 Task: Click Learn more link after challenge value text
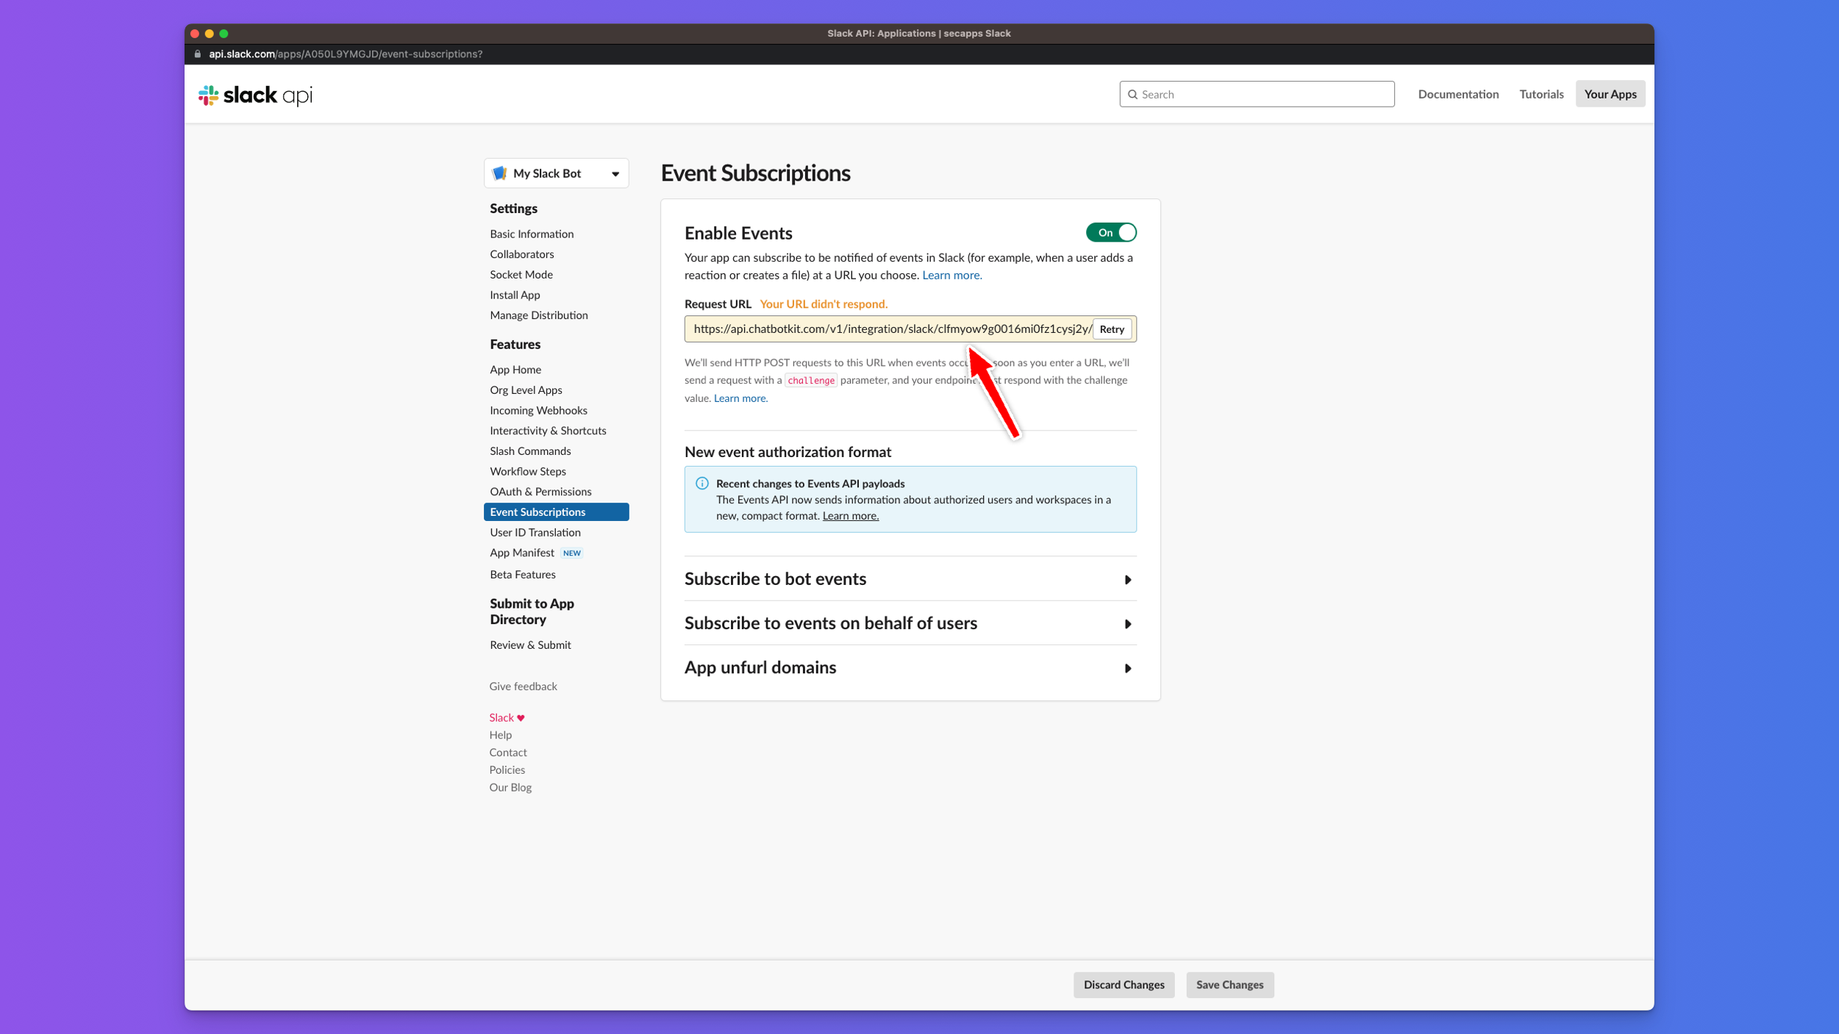740,398
